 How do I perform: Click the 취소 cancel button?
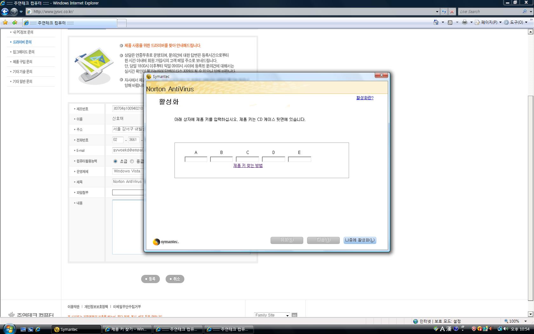[x=175, y=279]
